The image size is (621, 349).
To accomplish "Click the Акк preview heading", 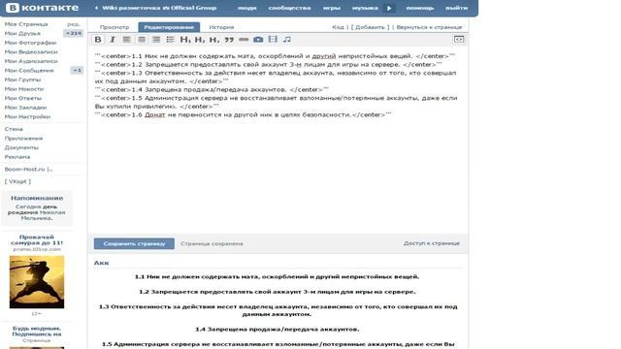I will [x=101, y=263].
